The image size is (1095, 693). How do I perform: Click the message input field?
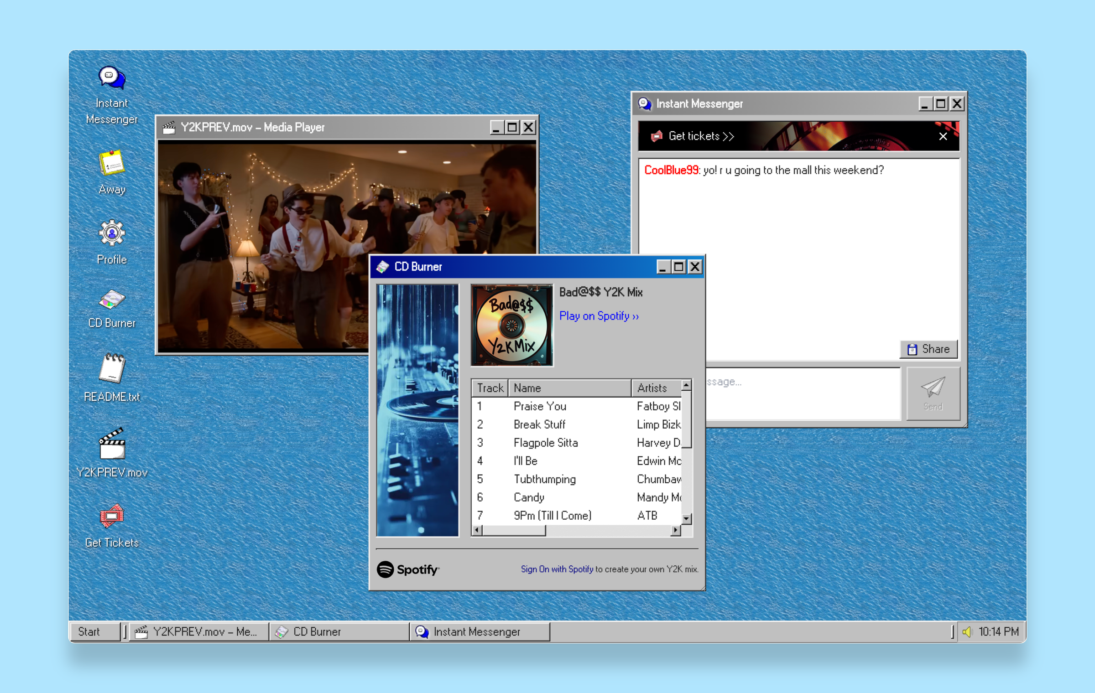(803, 393)
